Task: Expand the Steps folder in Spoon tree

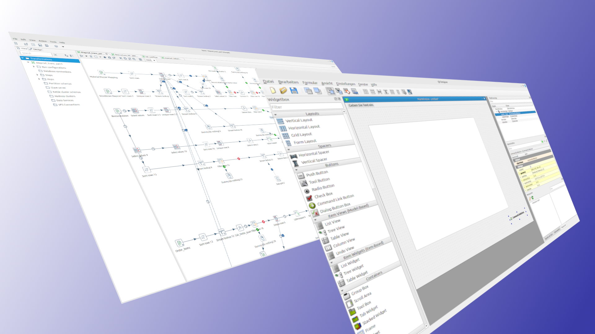Action: pyautogui.click(x=37, y=75)
